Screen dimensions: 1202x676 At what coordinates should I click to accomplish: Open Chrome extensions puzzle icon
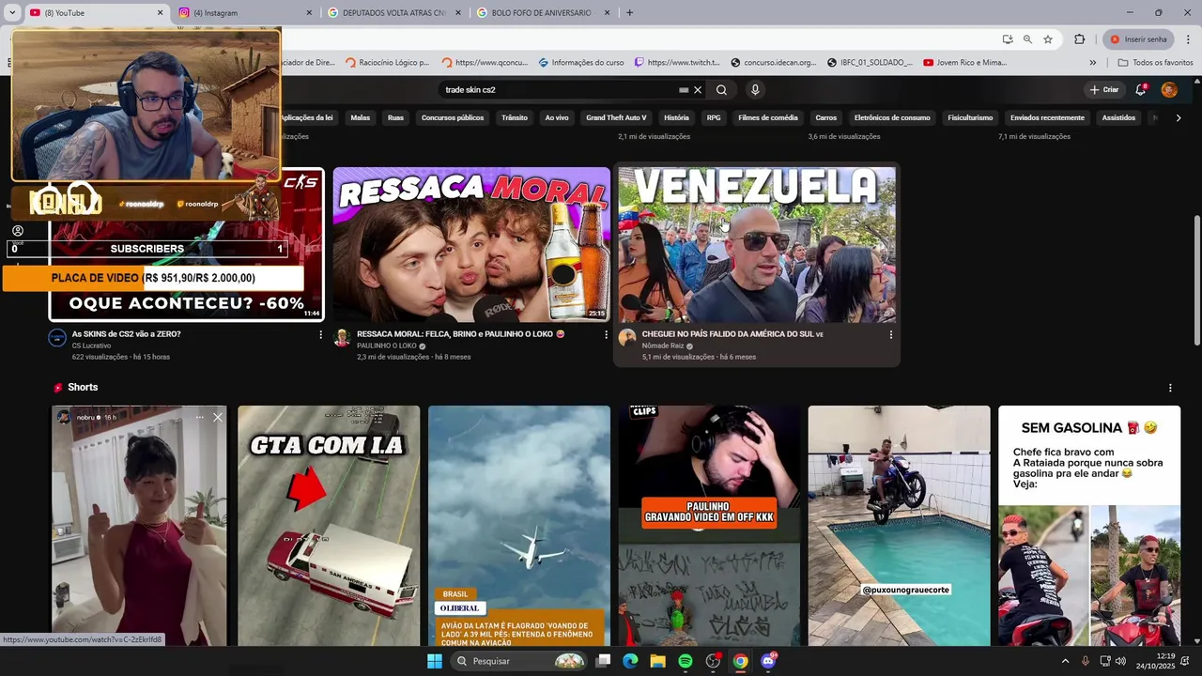coord(1079,39)
